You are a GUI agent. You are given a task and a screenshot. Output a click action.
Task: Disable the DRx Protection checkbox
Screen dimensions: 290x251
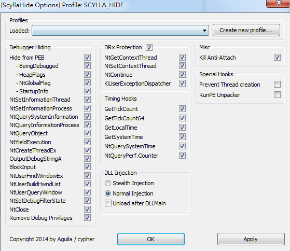click(x=149, y=47)
